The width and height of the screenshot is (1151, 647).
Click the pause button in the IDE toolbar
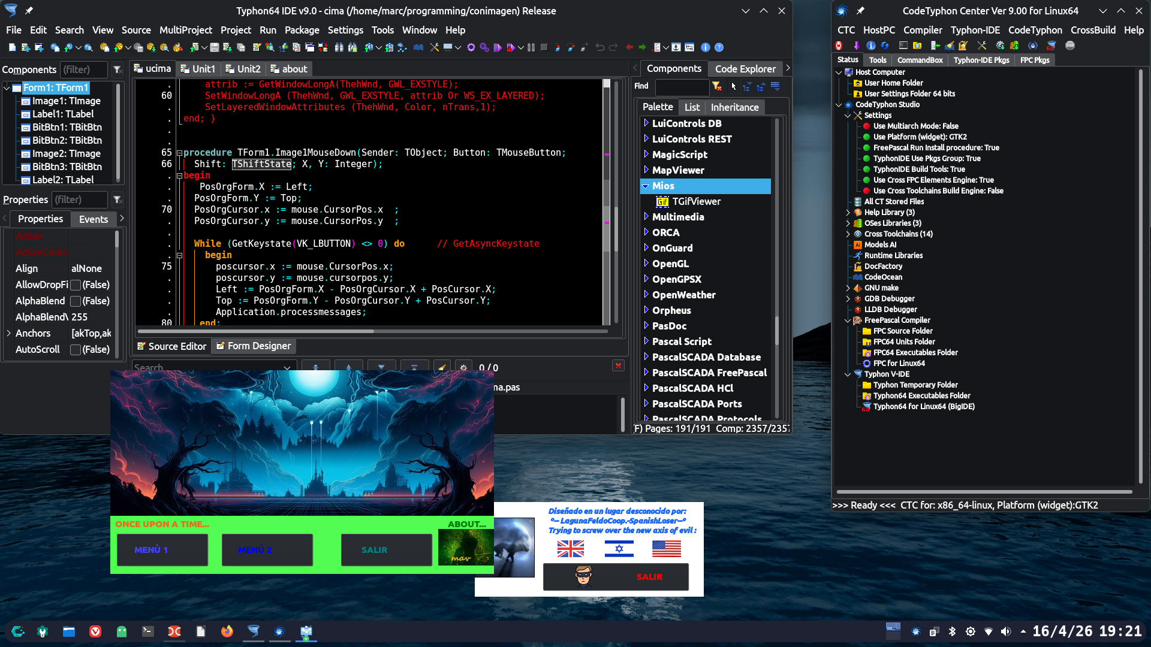pyautogui.click(x=531, y=47)
